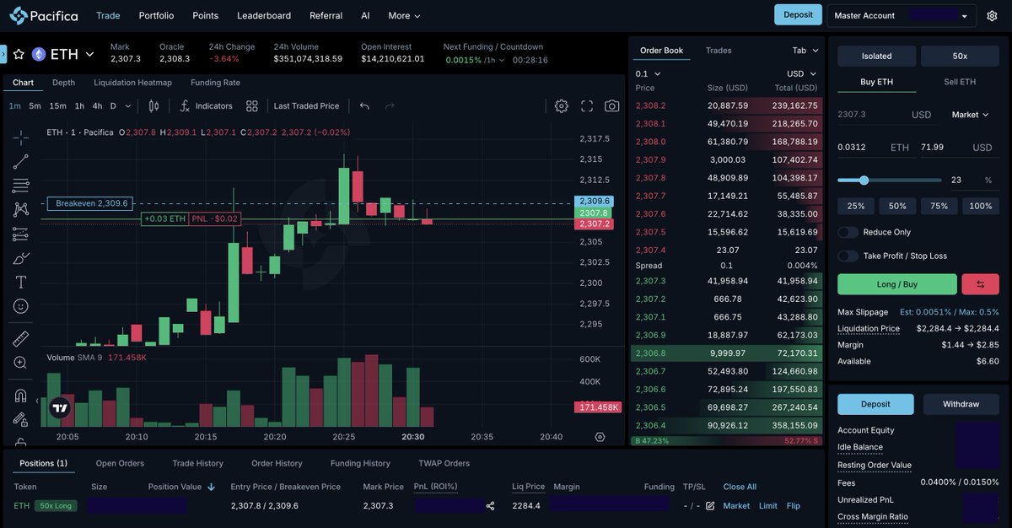Open the Fibonacci retracement tool

pyautogui.click(x=20, y=186)
